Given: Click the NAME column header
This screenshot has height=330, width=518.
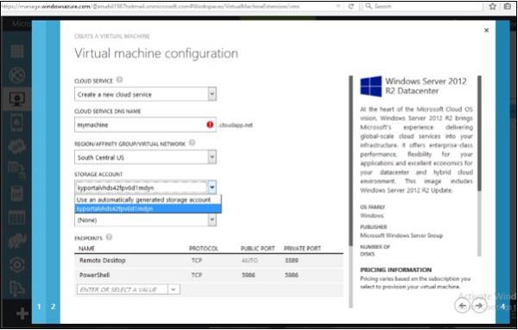Looking at the screenshot, I should 86,248.
